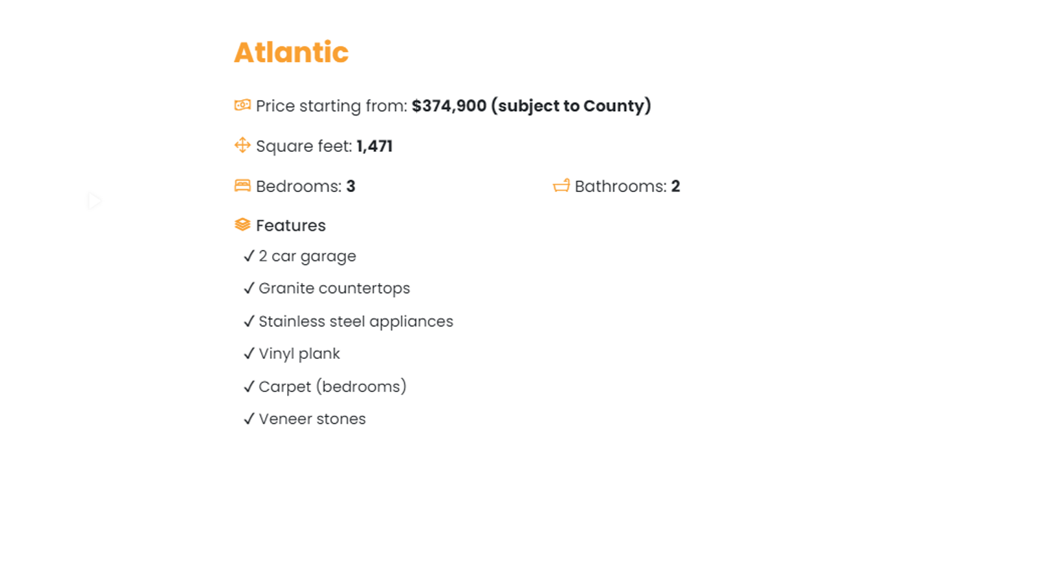Screen dimensions: 1039x584
Task: Click the checkmark beside 2 car garage
Action: 249,256
